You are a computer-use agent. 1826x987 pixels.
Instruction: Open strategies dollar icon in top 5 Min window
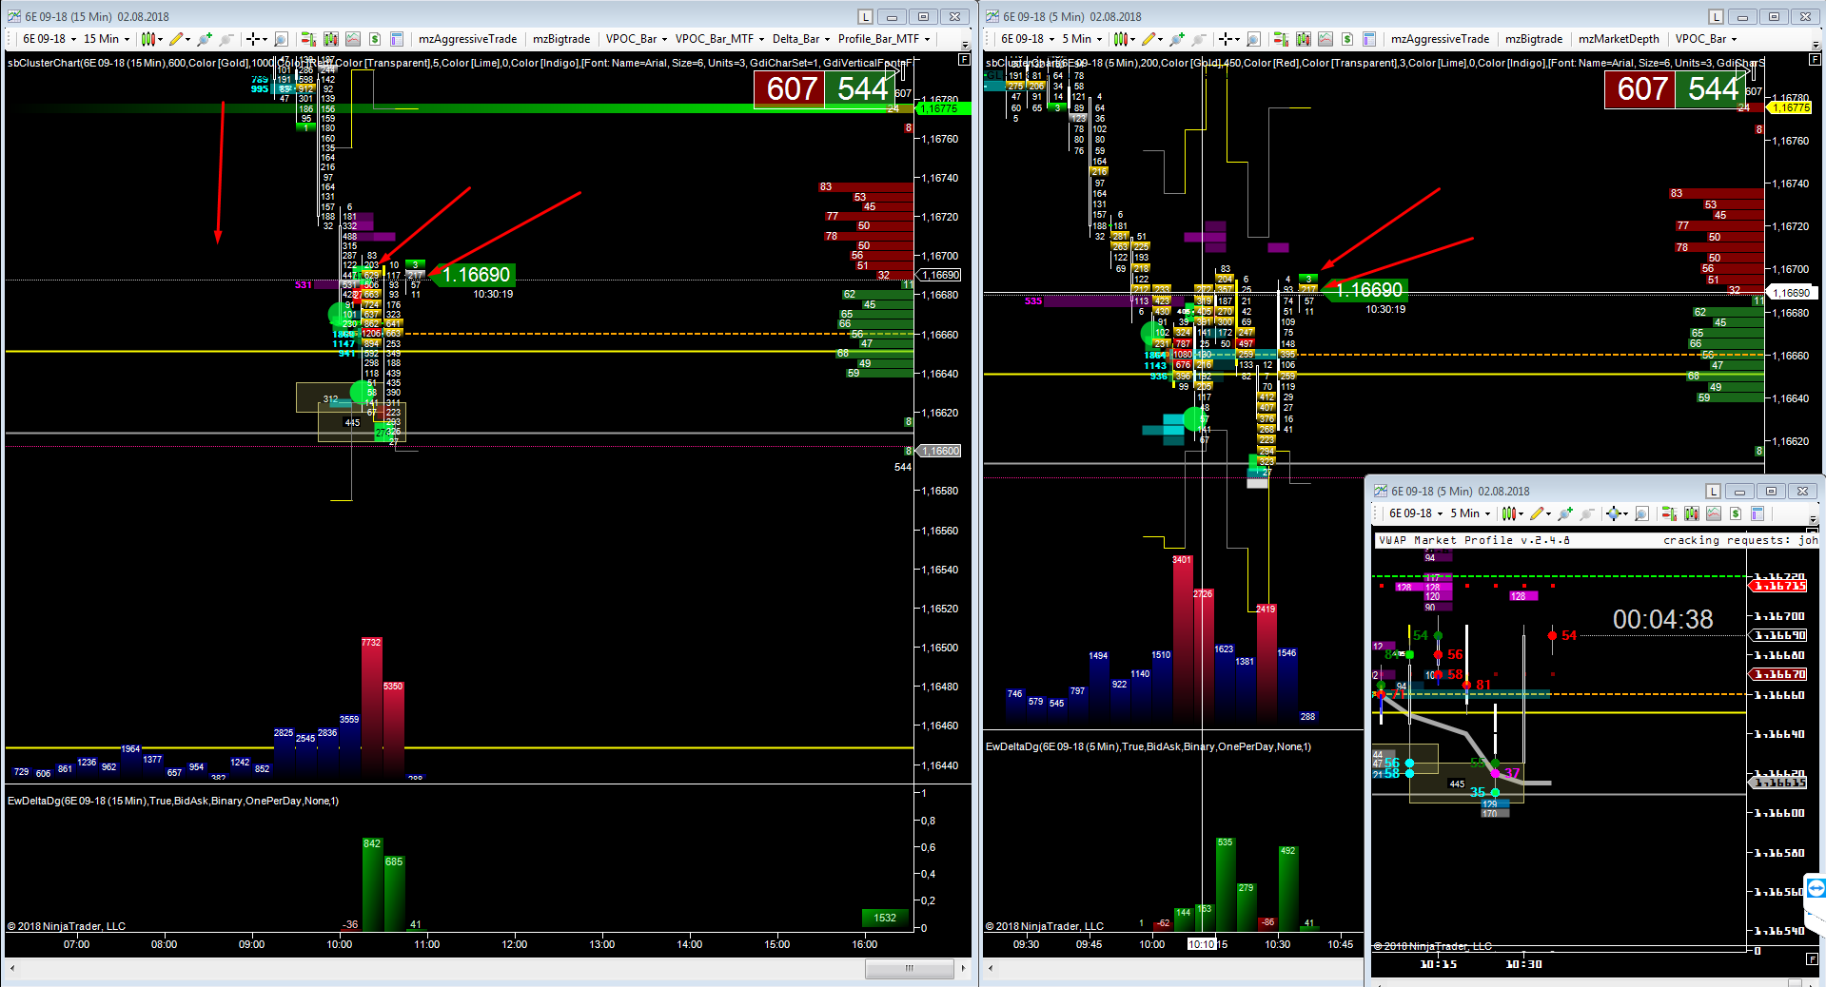[x=1347, y=39]
